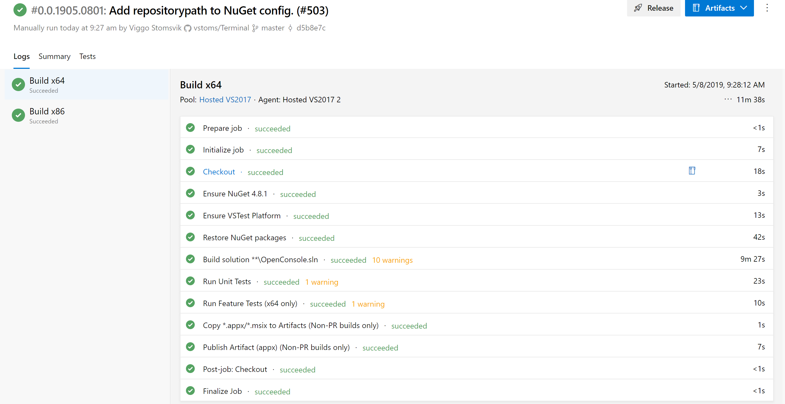The image size is (785, 404).
Task: Click the rocket icon on Release button
Action: pos(638,8)
